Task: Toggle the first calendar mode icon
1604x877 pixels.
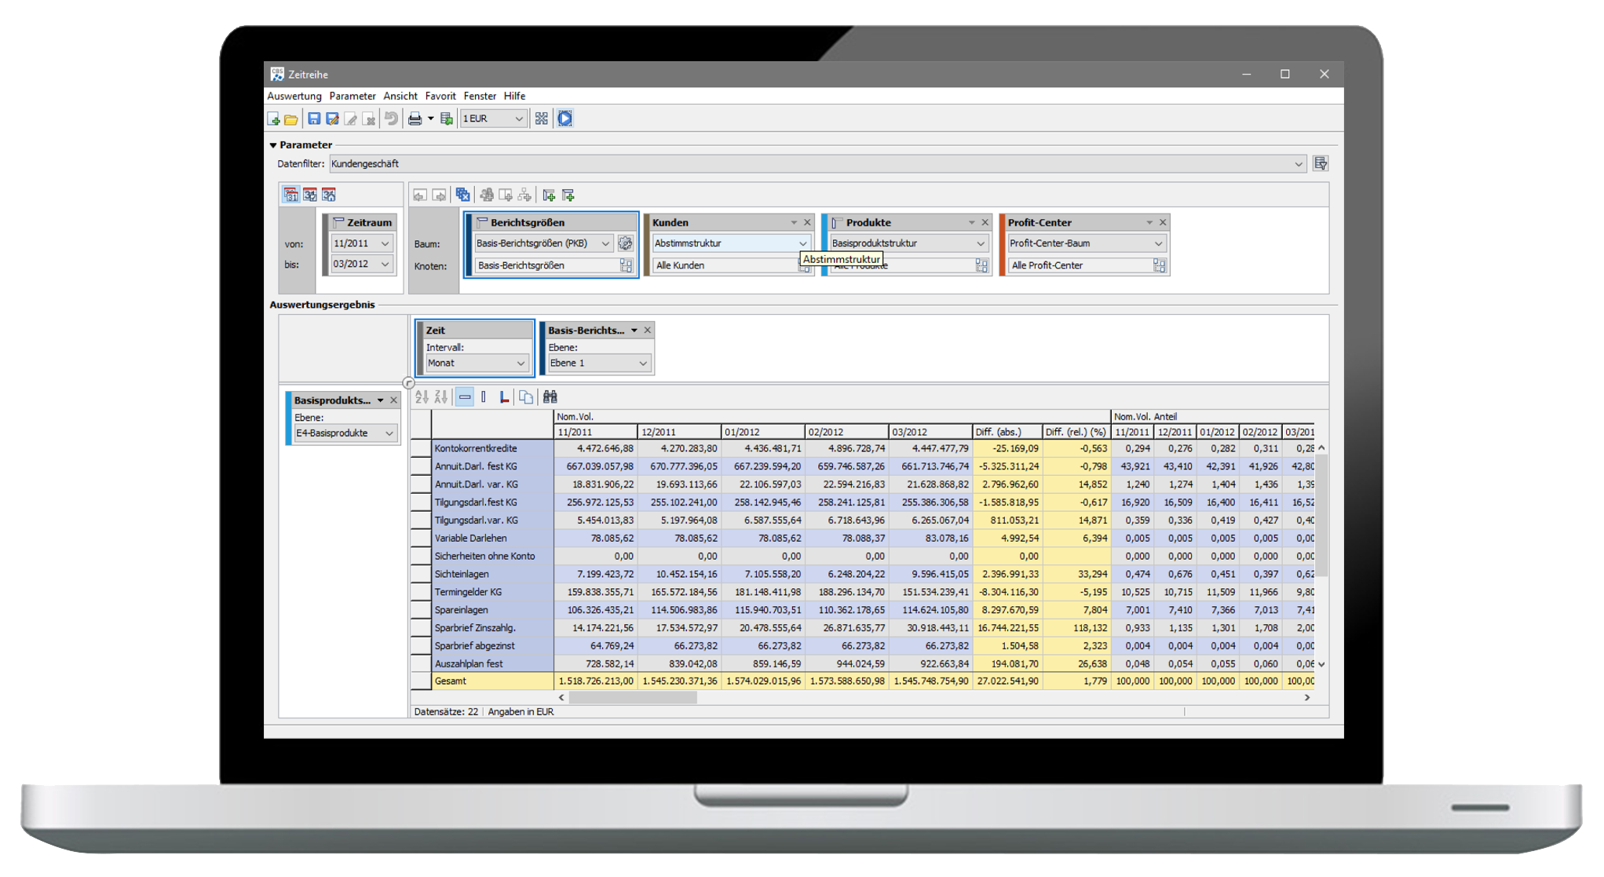Action: [x=290, y=195]
